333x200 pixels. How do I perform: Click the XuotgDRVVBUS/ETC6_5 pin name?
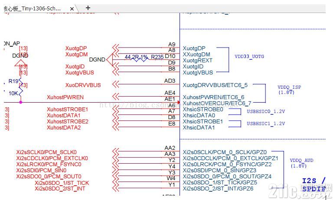[x=215, y=85]
